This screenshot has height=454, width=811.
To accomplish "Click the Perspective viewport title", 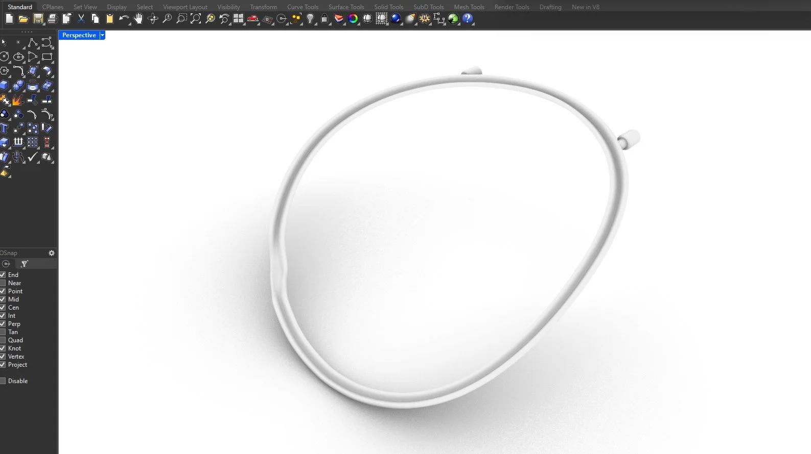I will [79, 35].
